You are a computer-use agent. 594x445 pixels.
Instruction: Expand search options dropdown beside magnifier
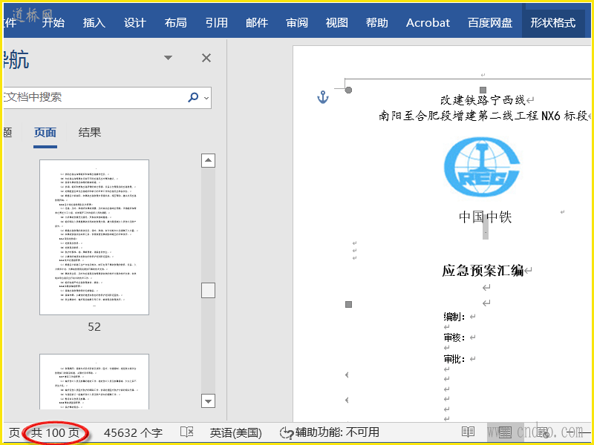[206, 98]
